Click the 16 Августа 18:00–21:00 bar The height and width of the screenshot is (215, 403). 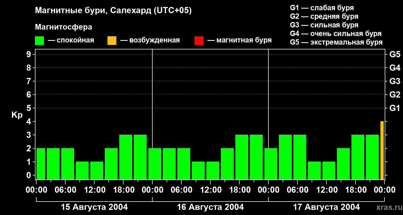click(242, 157)
